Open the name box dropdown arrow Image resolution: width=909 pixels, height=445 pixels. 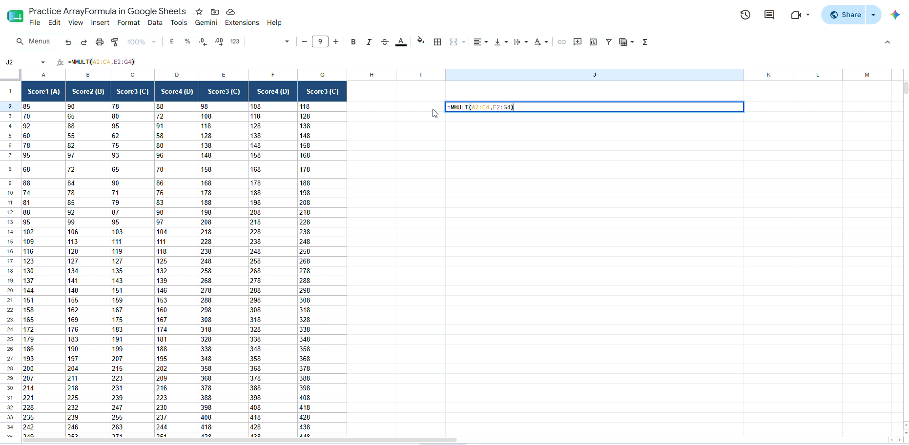click(x=43, y=62)
